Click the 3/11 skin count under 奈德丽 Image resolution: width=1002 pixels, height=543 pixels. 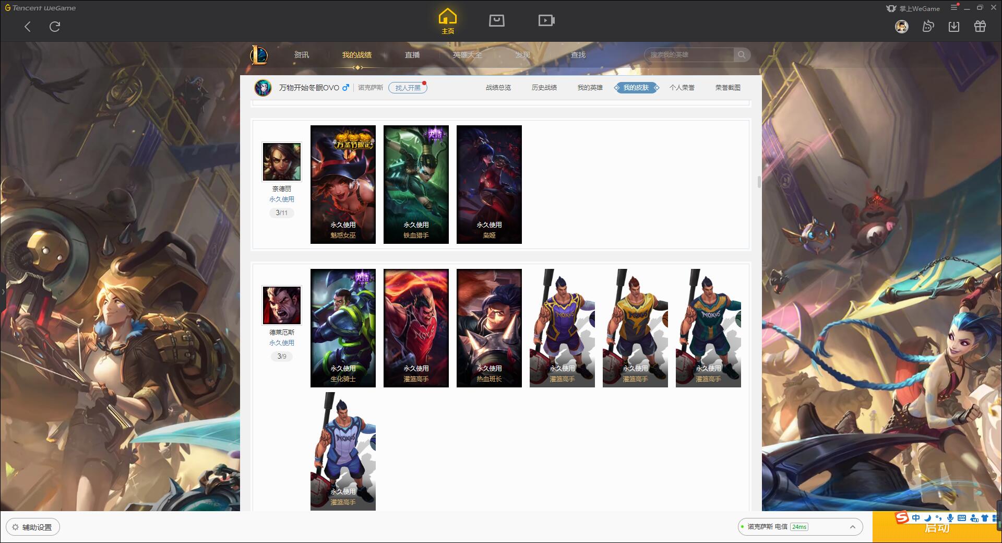coord(282,213)
